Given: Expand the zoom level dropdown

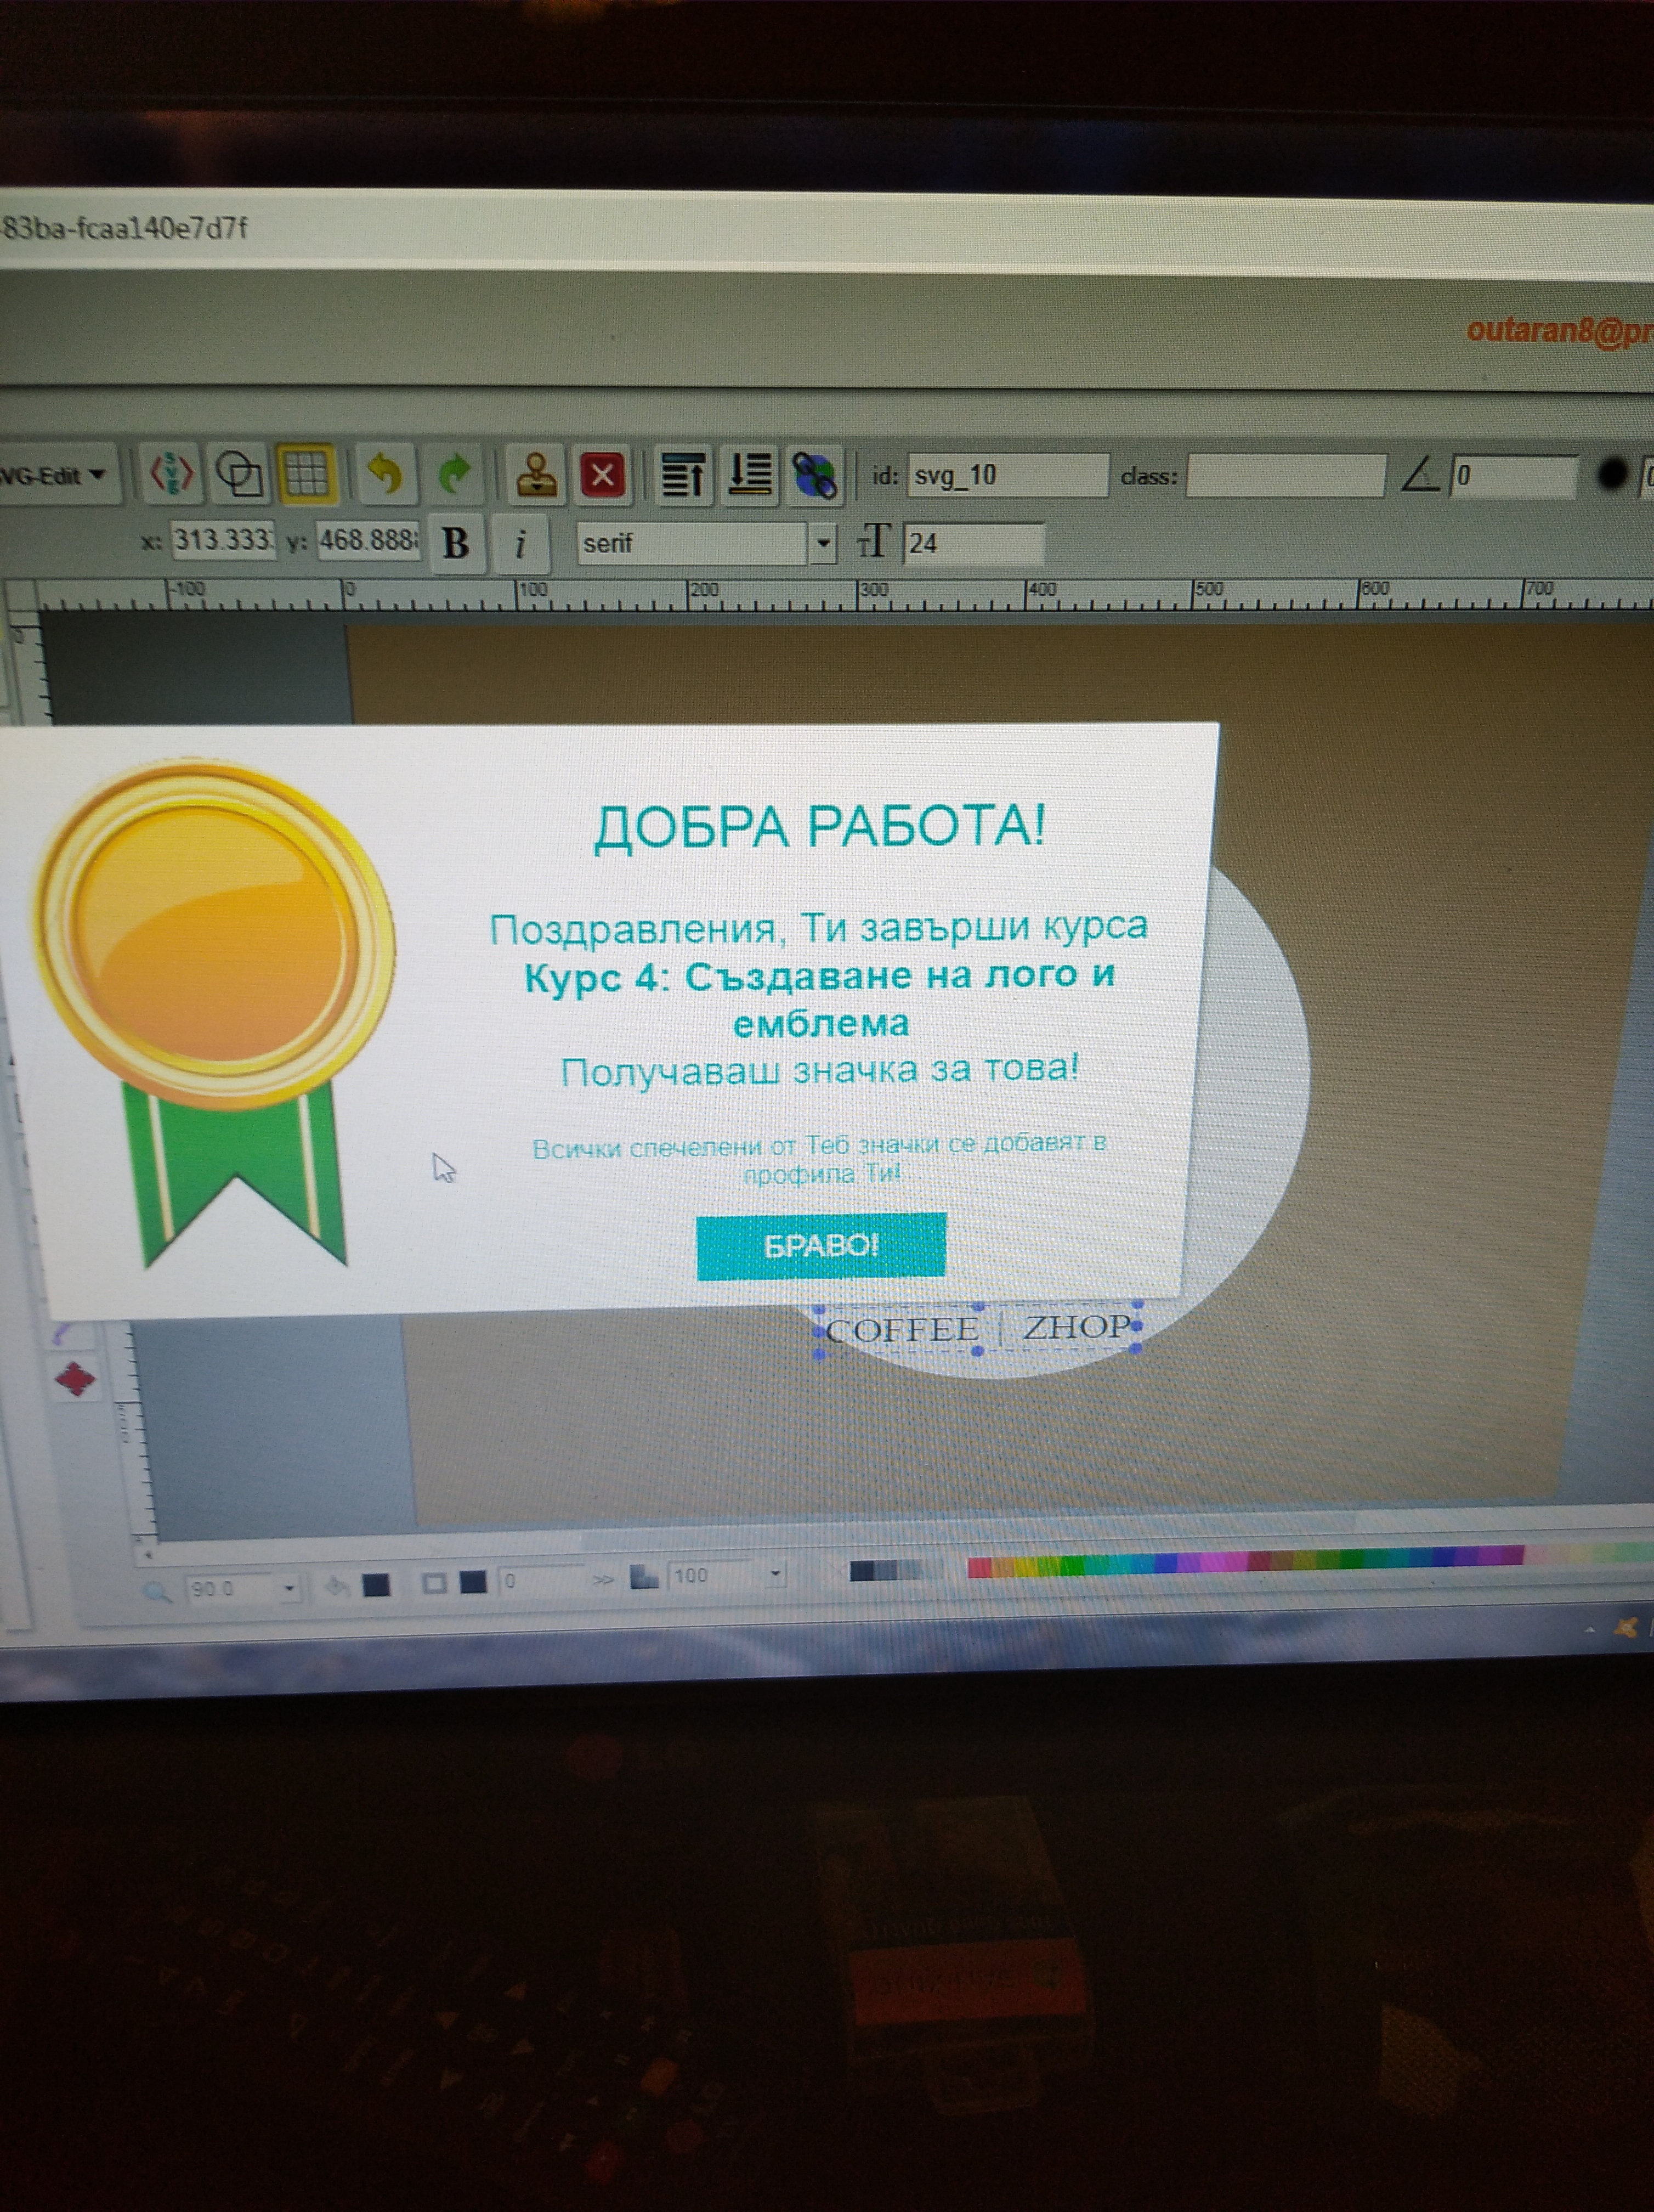Looking at the screenshot, I should [290, 1587].
